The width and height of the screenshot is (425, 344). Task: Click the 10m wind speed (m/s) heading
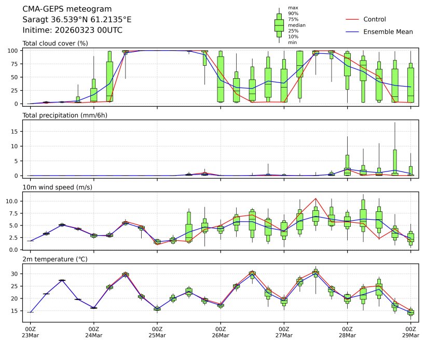(57, 187)
